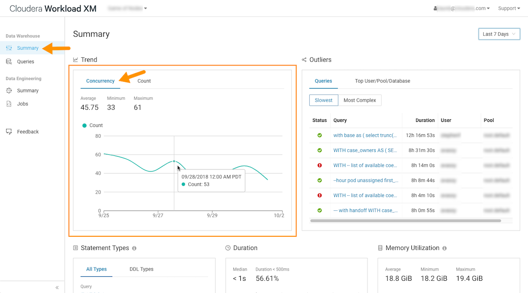This screenshot has height=293, width=528.
Task: Open the Support dropdown menu
Action: [x=509, y=8]
